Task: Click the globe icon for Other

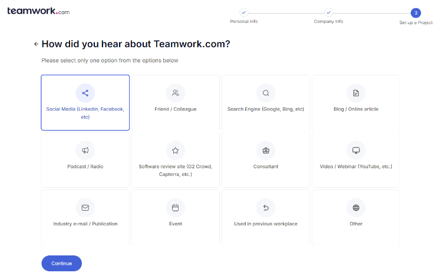Action: pyautogui.click(x=356, y=208)
